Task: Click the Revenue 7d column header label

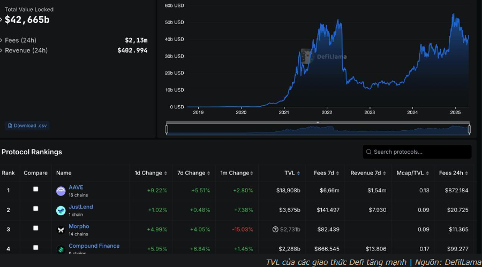Action: (x=365, y=173)
